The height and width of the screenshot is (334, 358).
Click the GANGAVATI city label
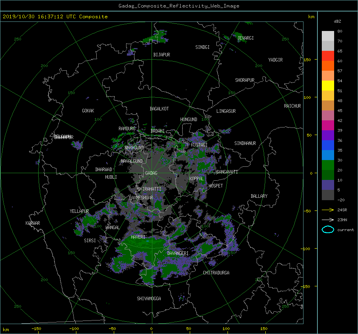[x=227, y=172]
